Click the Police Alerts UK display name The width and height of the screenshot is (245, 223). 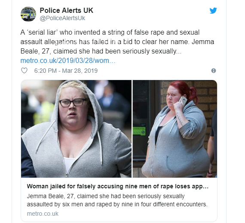(66, 10)
